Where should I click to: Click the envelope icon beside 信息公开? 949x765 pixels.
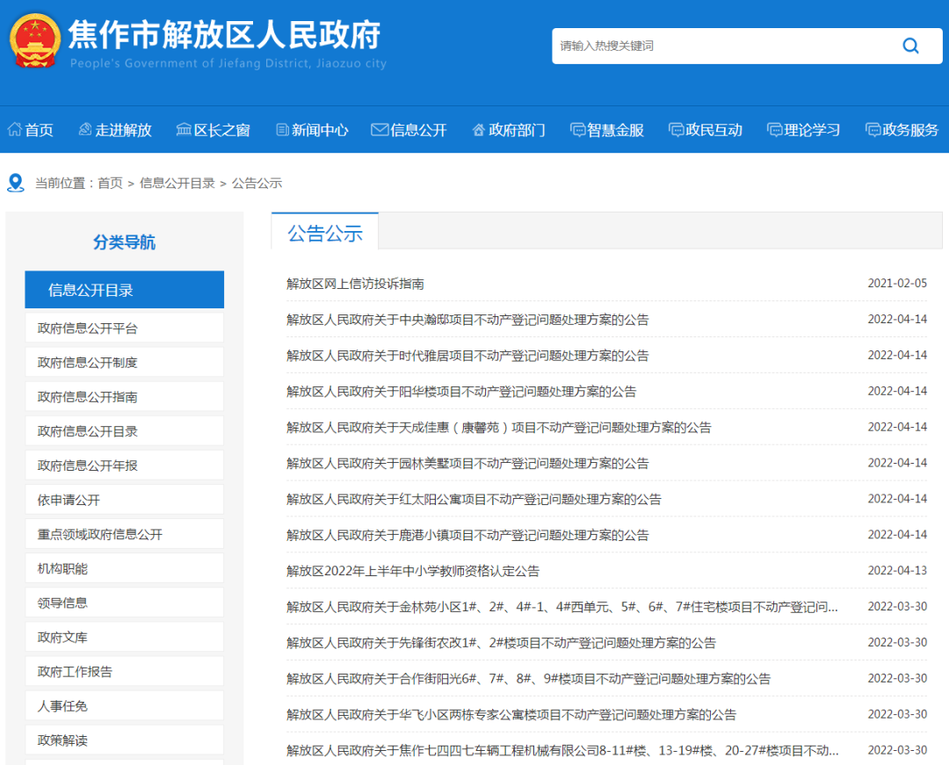tap(380, 130)
